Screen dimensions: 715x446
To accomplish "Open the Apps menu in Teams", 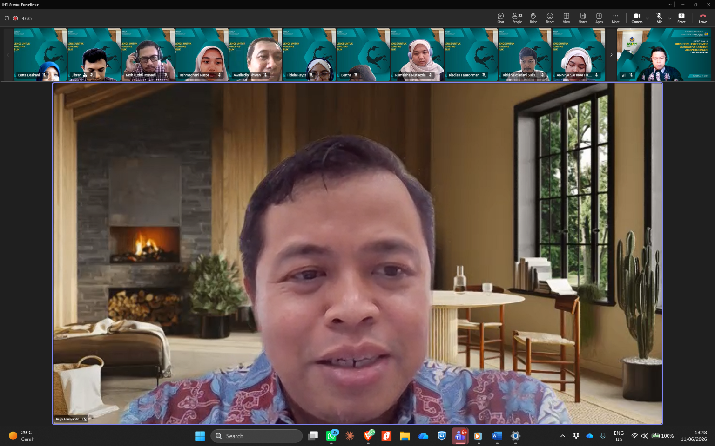I will [x=599, y=18].
